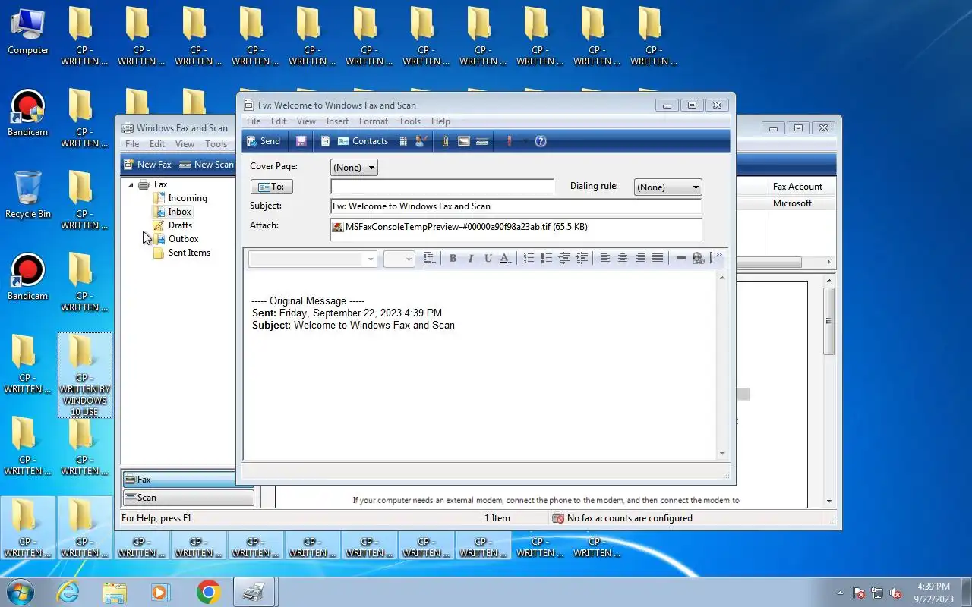Click New Fax in Windows Fax and Scan toolbar
Viewport: 972px width, 607px height.
(x=148, y=165)
